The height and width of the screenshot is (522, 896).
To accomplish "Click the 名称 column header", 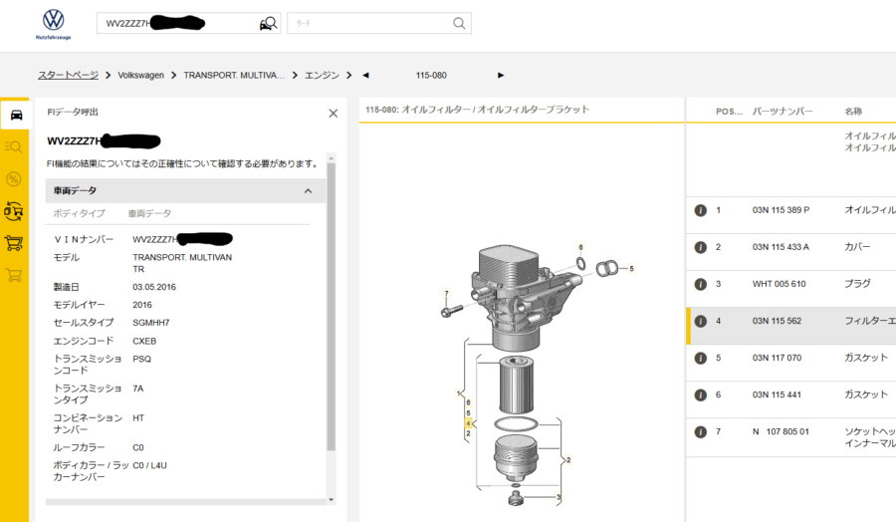I will coord(853,112).
